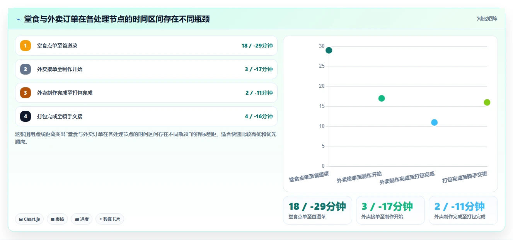Click the 表格 tag chip
The image size is (513, 240).
[x=57, y=219]
